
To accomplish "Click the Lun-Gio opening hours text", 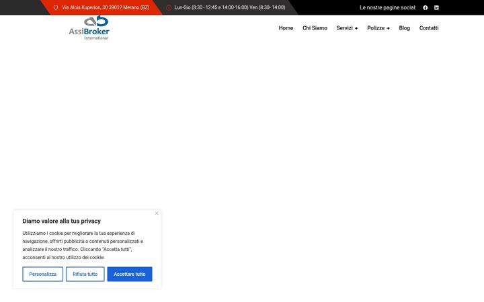I will (x=230, y=7).
